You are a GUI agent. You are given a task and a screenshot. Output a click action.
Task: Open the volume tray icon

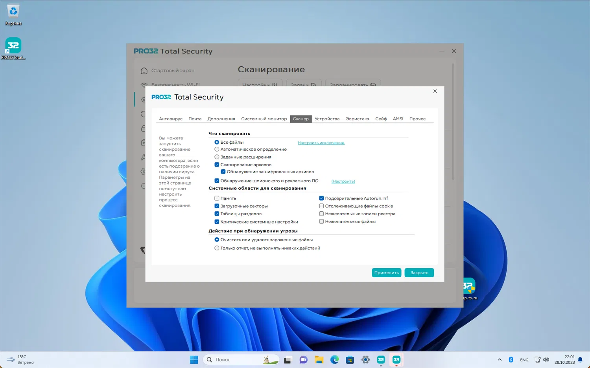[x=546, y=360]
